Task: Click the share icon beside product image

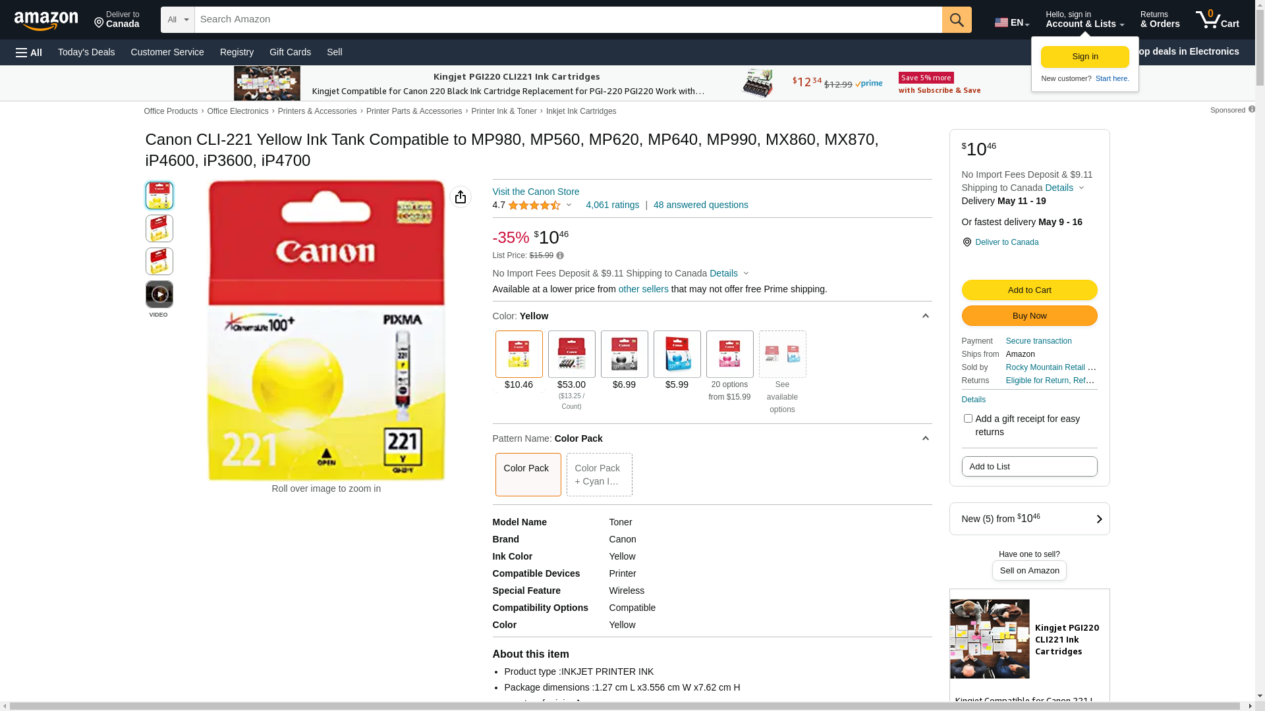Action: (461, 197)
